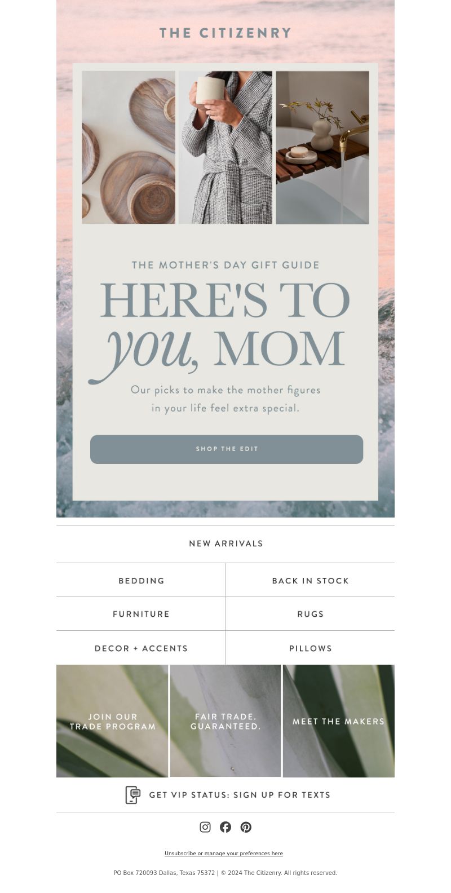Viewport: 451px width, 893px height.
Task: Click the wooden plates photo
Action: pyautogui.click(x=129, y=147)
